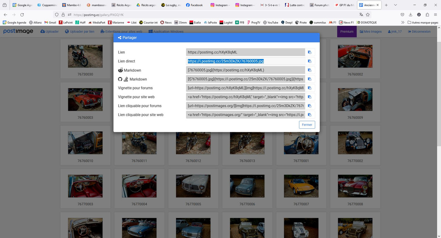Open the MediaPart bookmark
The width and height of the screenshot is (441, 238).
[97, 22]
